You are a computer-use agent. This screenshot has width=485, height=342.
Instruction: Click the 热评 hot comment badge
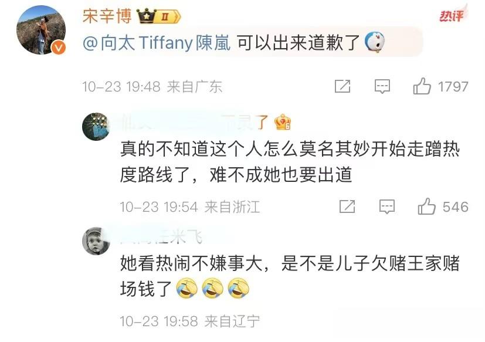tap(453, 15)
